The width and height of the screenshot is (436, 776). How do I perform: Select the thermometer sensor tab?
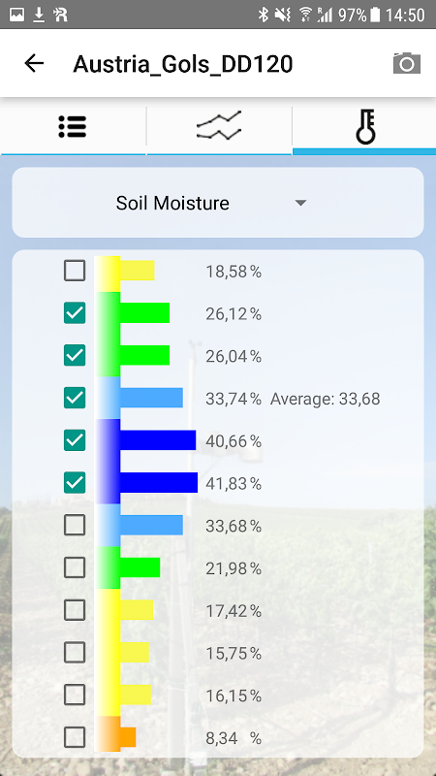click(x=365, y=127)
